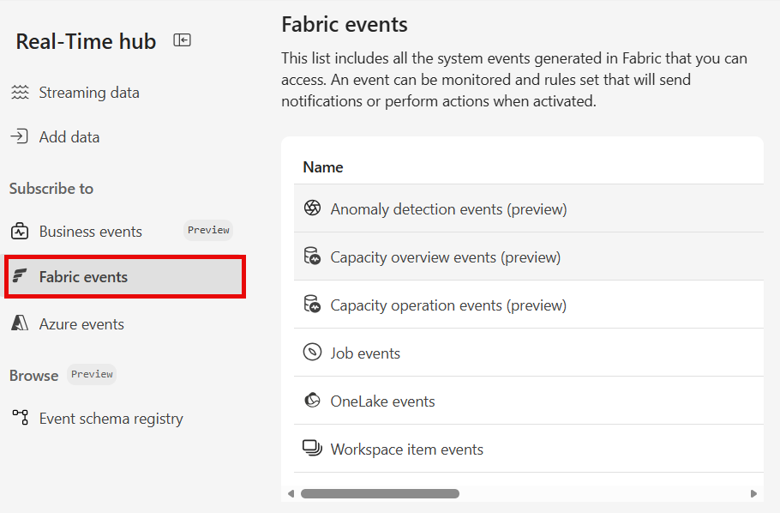Image resolution: width=780 pixels, height=513 pixels.
Task: Click the globe icon beside Anomaly detection events
Action: point(312,208)
